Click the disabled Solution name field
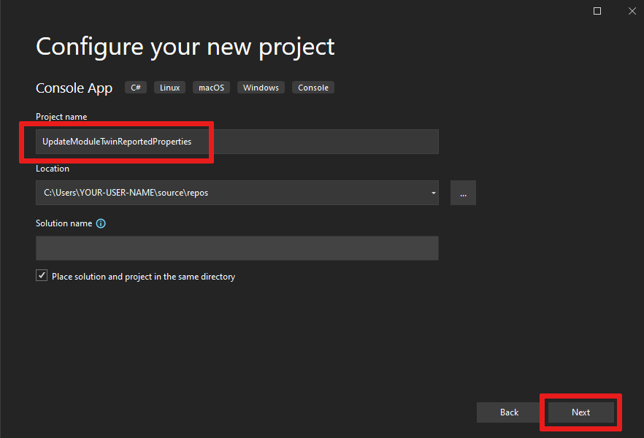This screenshot has height=438, width=644. click(x=237, y=248)
